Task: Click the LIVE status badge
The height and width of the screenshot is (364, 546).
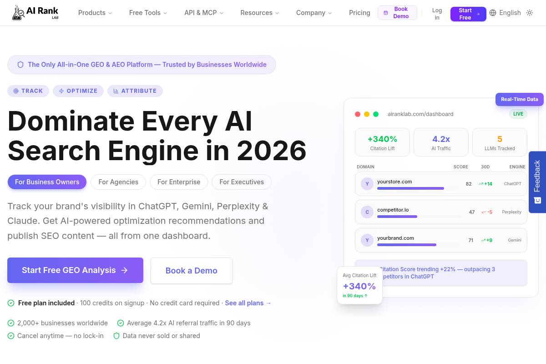Action: 518,114
